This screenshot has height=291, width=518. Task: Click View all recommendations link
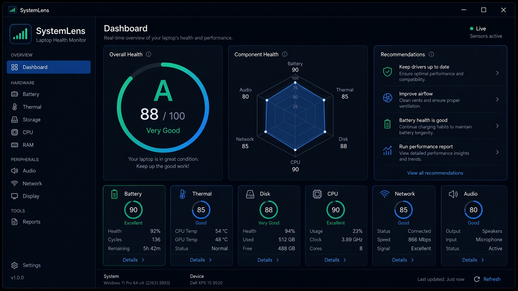click(x=435, y=173)
